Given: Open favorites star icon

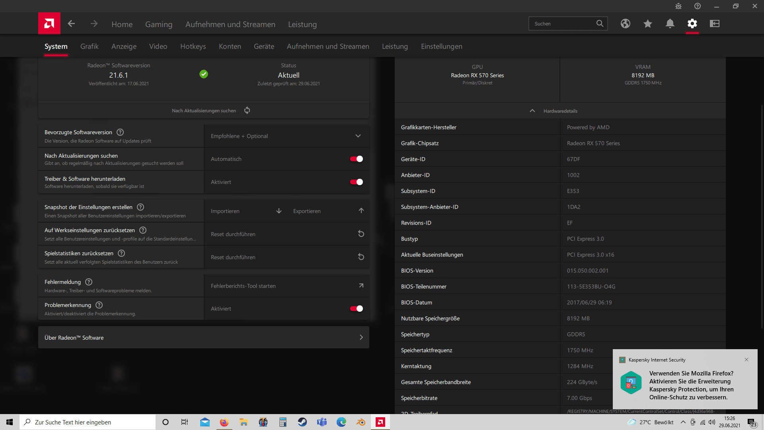Looking at the screenshot, I should coord(648,23).
